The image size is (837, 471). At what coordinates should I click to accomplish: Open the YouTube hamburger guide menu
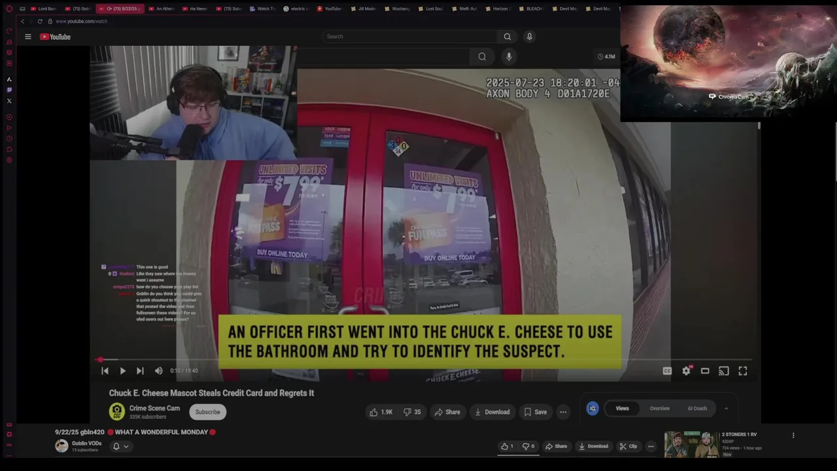pyautogui.click(x=28, y=37)
